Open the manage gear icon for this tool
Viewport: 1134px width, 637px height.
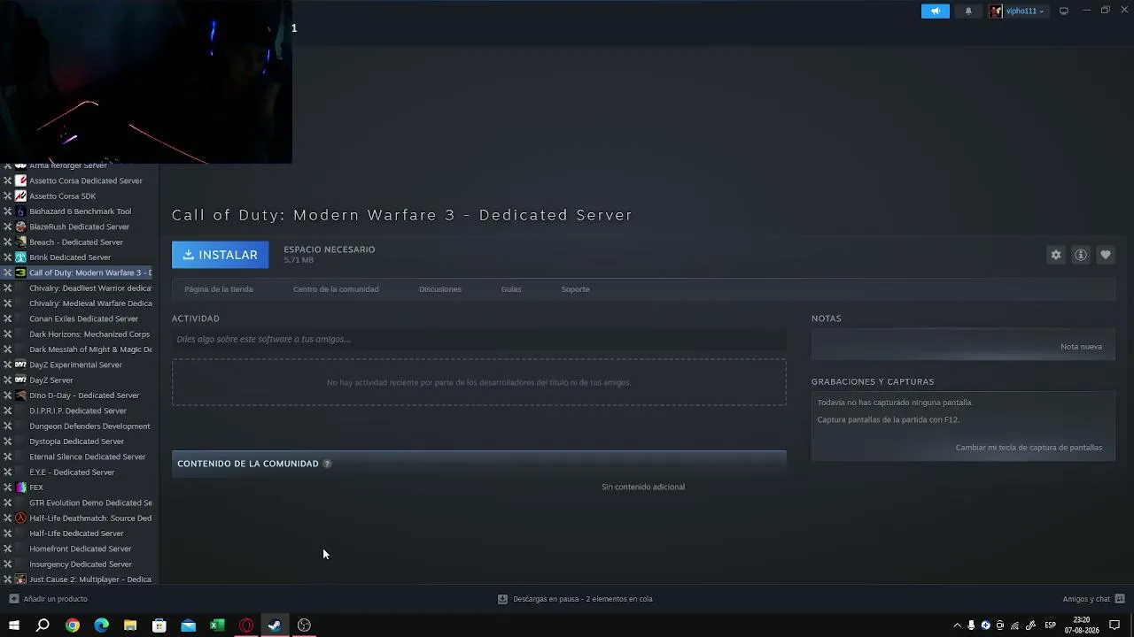1056,255
